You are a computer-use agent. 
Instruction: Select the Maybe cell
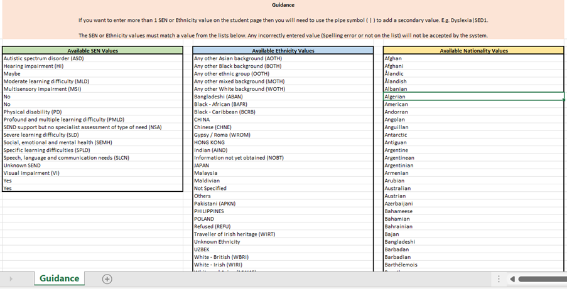(x=92, y=73)
